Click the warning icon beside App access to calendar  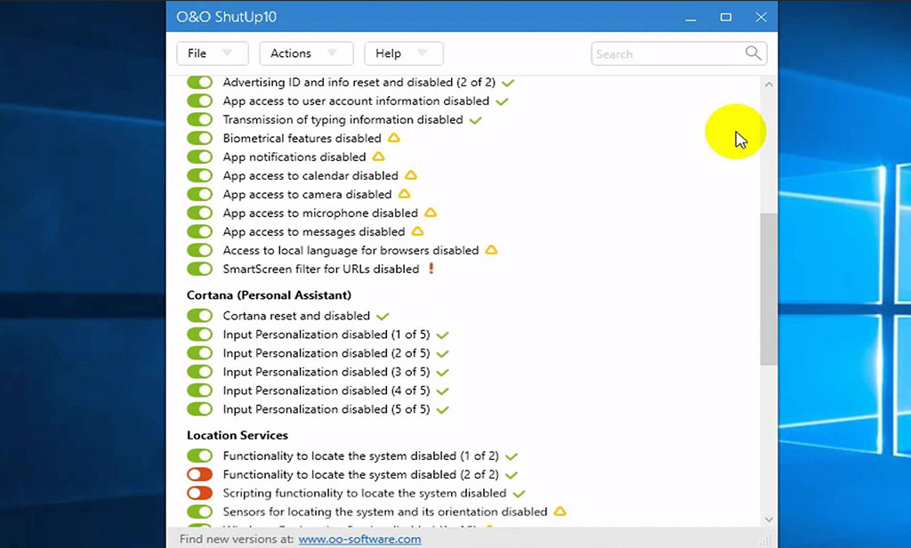coord(411,175)
